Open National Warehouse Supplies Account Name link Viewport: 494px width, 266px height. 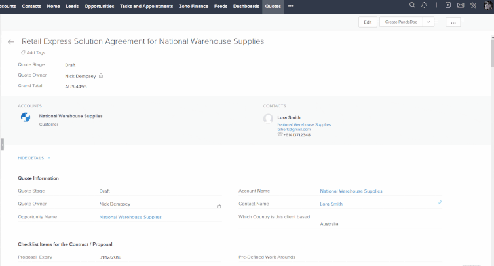351,191
